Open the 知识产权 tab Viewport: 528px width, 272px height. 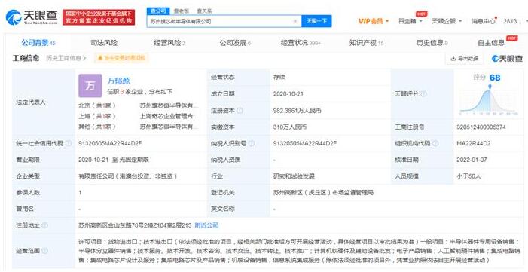(x=366, y=43)
